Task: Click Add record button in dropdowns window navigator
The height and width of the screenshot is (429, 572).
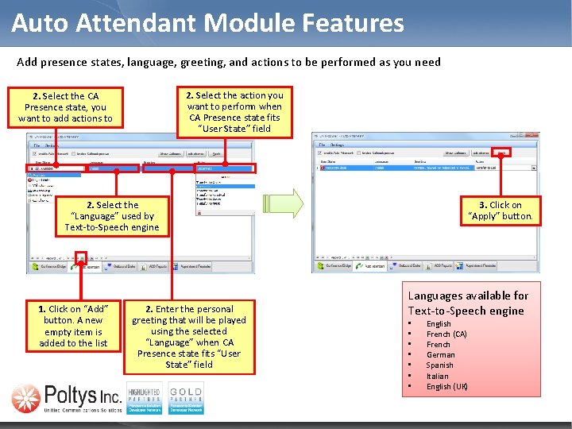Action: pos(81,258)
